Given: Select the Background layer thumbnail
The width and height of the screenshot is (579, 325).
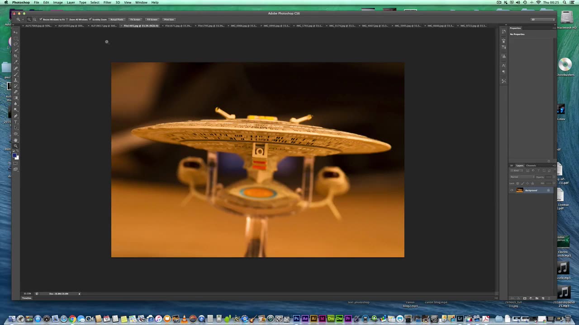Looking at the screenshot, I should tap(519, 190).
